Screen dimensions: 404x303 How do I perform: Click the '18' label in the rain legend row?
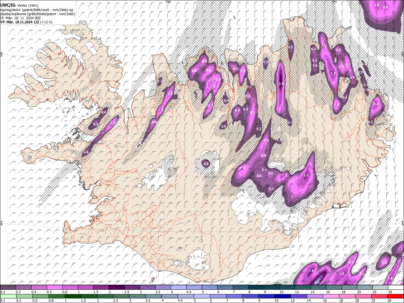[x=341, y=301]
